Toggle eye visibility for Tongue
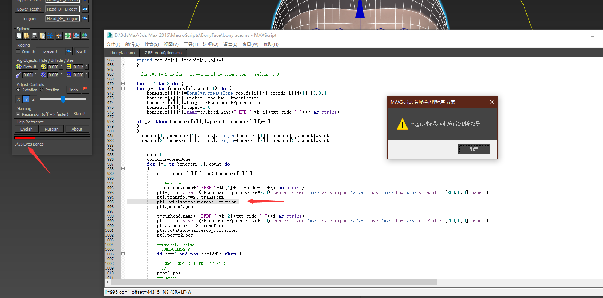This screenshot has width=603, height=298. 85,19
